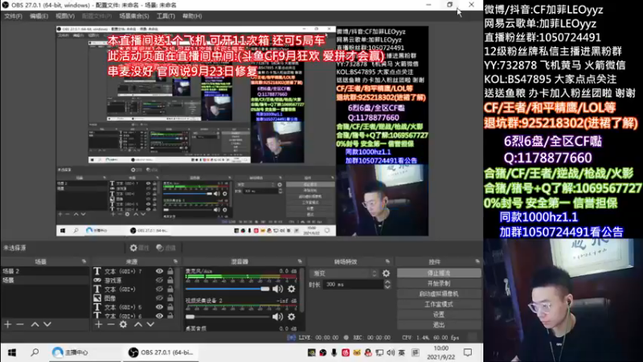Toggle visibility of 游戏源 source
This screenshot has width=643, height=362.
tap(159, 280)
